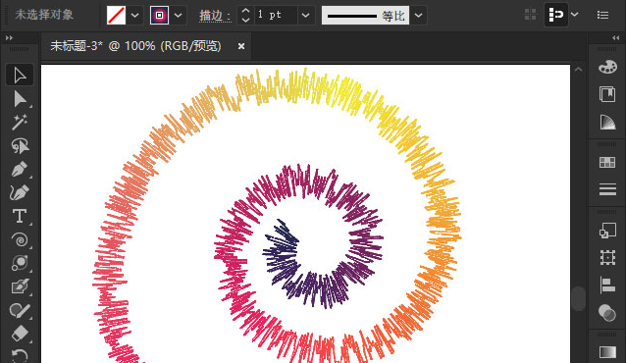Image resolution: width=626 pixels, height=363 pixels.
Task: Toggle the snap-to-pixel alignment button
Action: (x=556, y=15)
